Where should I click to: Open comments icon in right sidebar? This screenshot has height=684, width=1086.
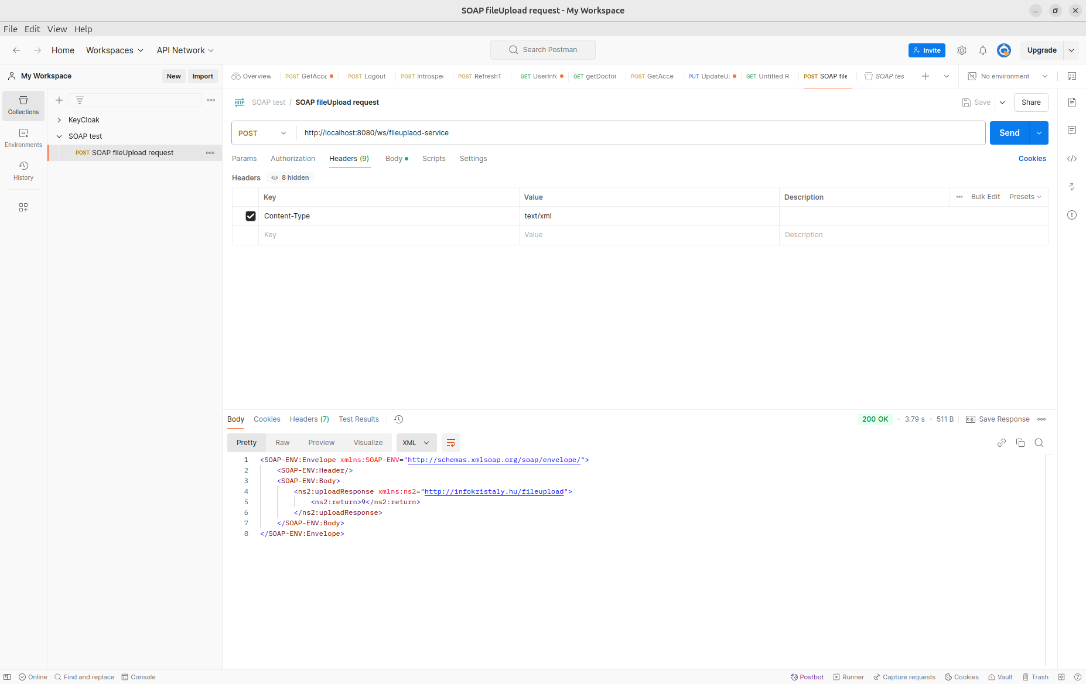point(1072,131)
